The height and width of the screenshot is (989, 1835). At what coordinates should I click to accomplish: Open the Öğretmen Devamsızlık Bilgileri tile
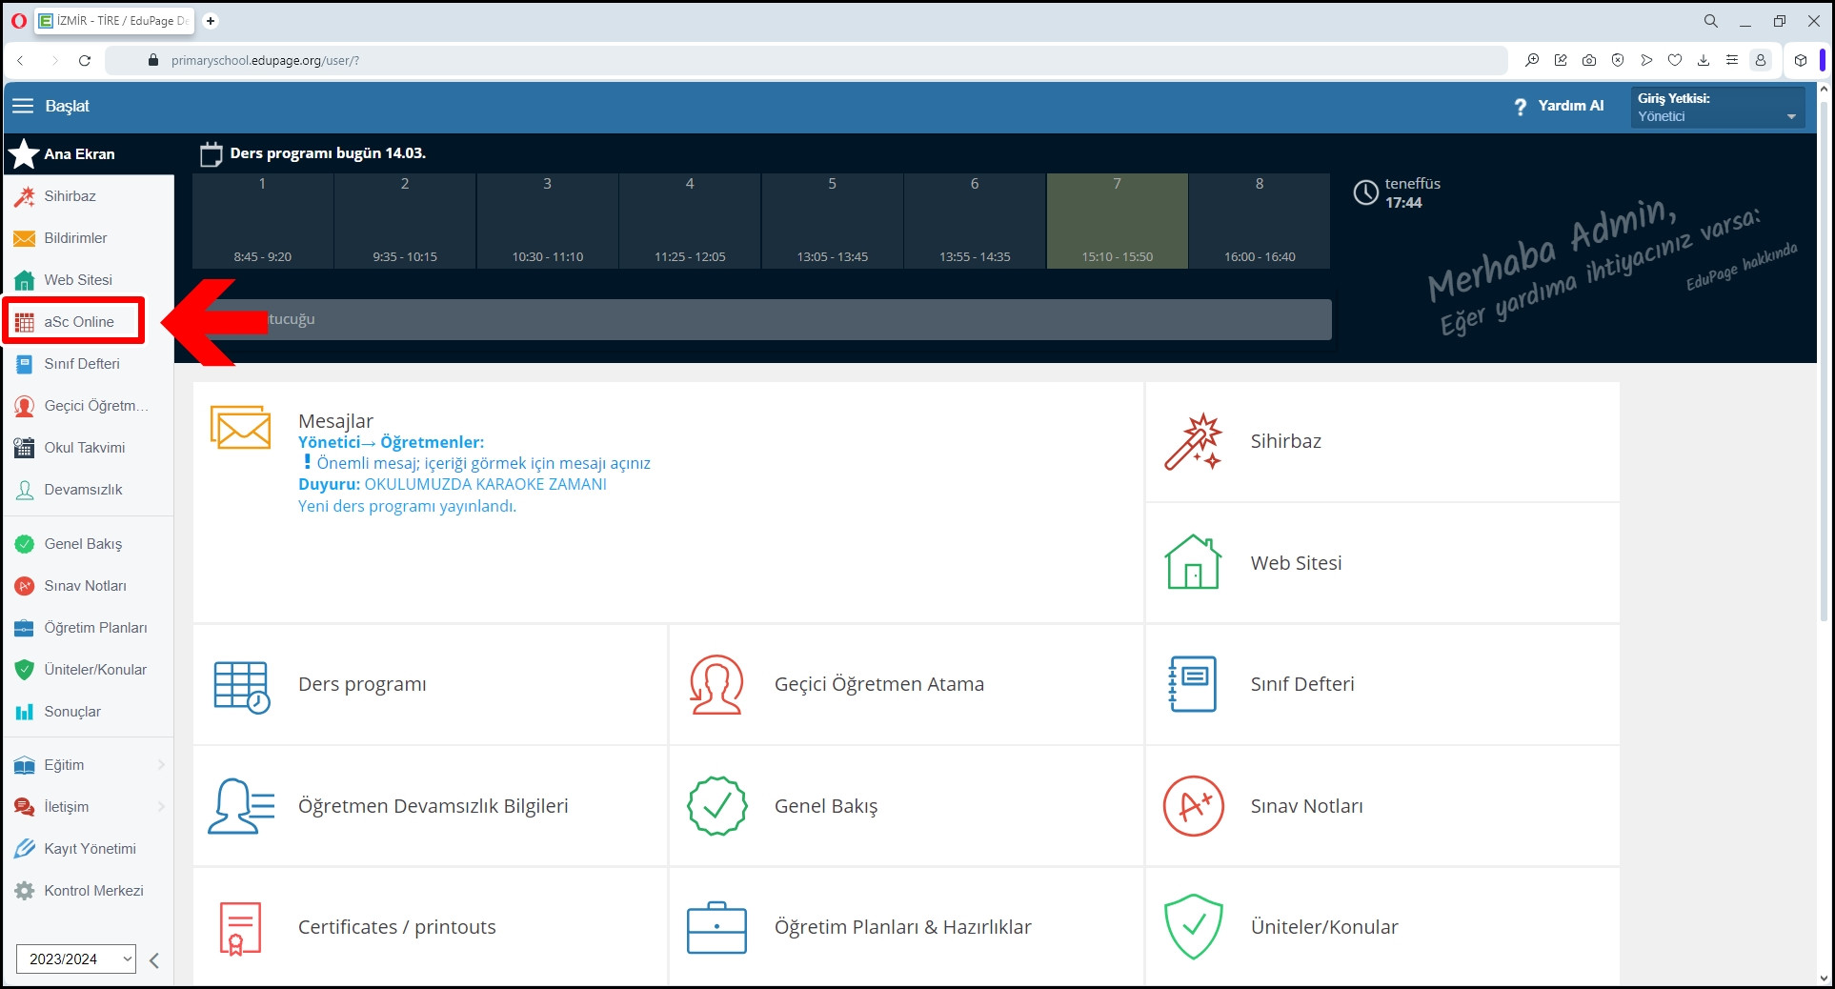[430, 806]
